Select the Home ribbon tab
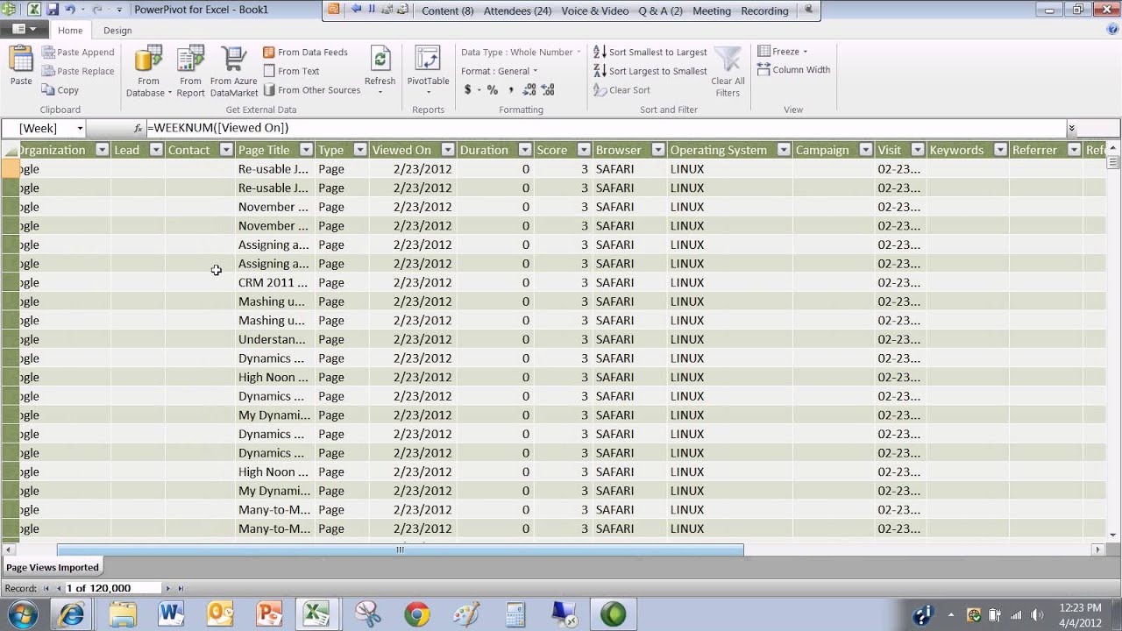Screen dimensions: 1122x631 pyautogui.click(x=70, y=30)
